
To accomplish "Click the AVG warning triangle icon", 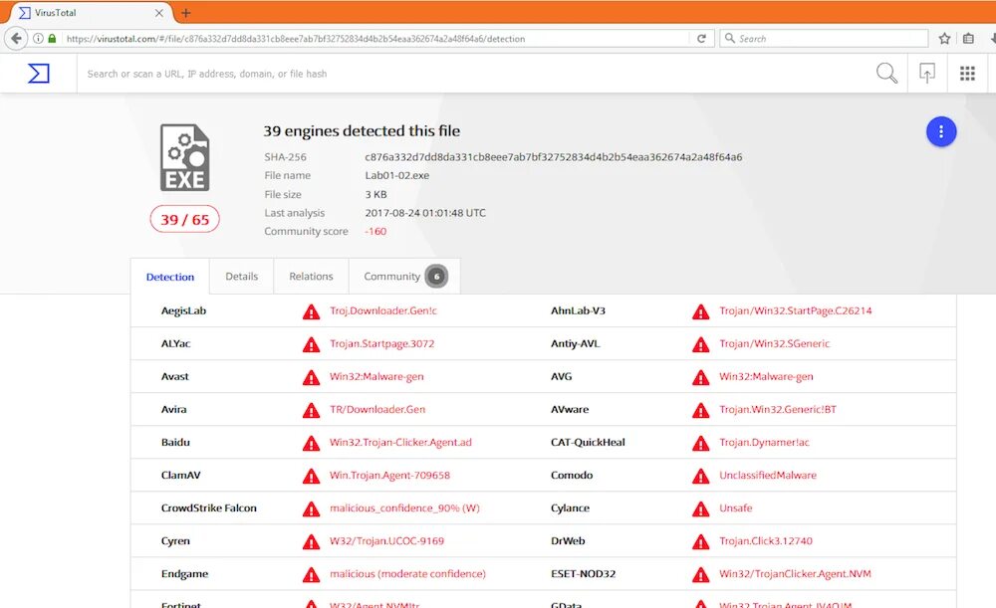I will coord(700,377).
